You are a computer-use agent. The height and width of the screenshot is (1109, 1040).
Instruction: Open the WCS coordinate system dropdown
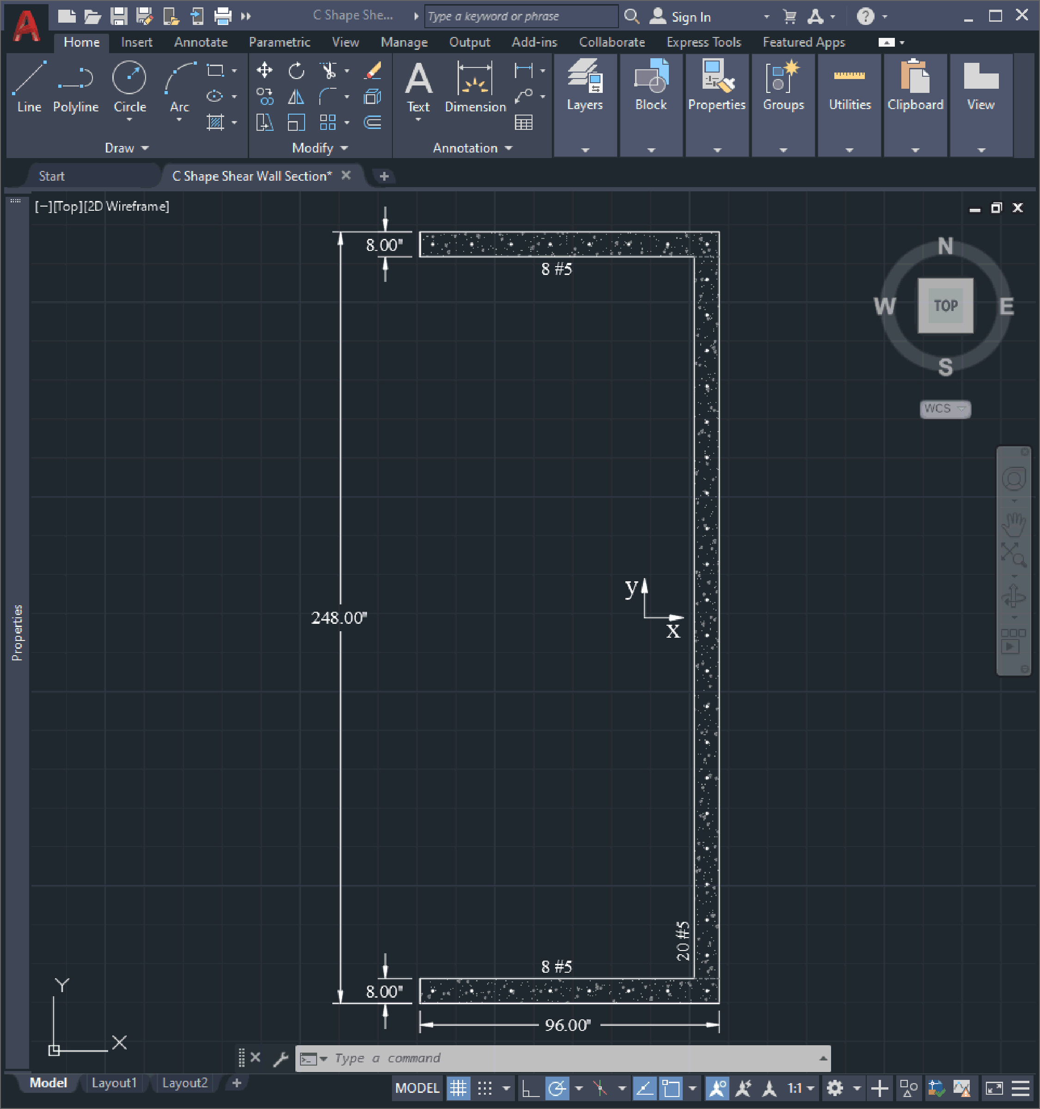pos(945,409)
